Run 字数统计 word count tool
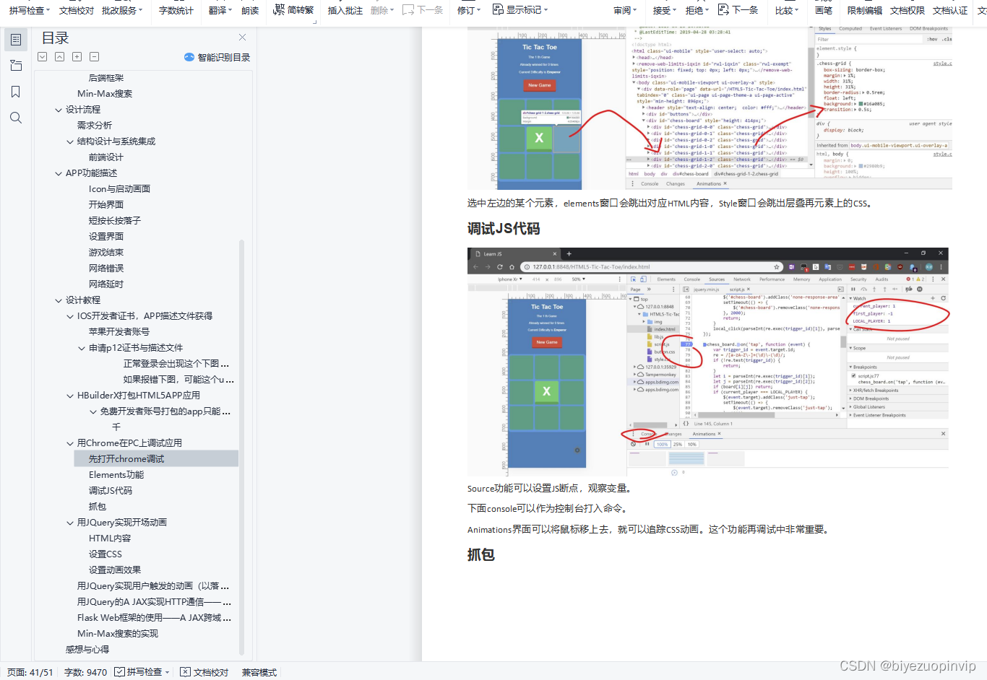Image resolution: width=987 pixels, height=680 pixels. [176, 10]
